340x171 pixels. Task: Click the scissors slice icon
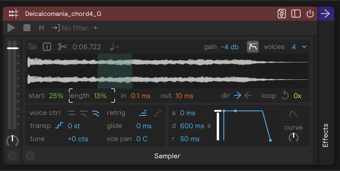tap(62, 47)
